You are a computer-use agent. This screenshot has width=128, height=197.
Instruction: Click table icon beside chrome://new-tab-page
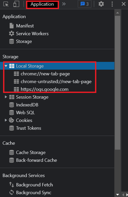[16, 74]
